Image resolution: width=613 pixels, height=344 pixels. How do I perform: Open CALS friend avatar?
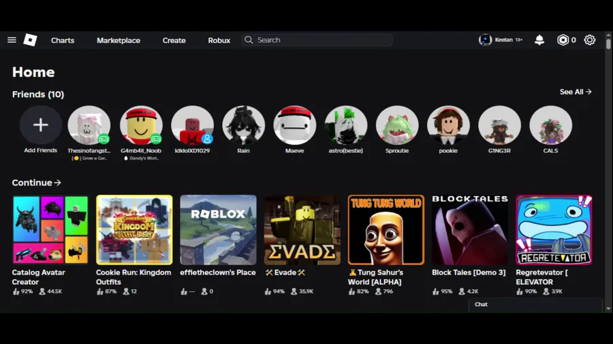point(550,125)
